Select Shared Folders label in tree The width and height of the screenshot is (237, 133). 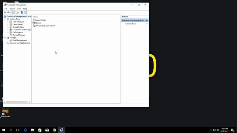point(18,27)
